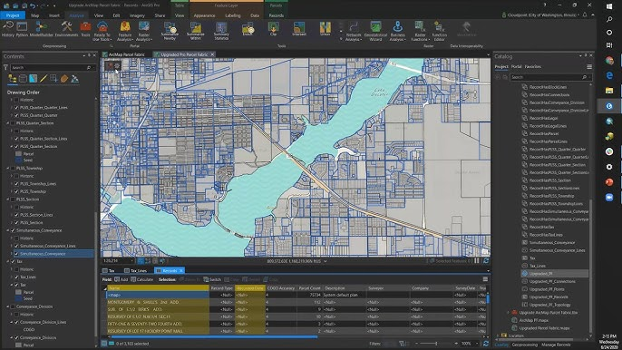The image size is (622, 350).
Task: Choose the Clip tool icon
Action: click(273, 29)
